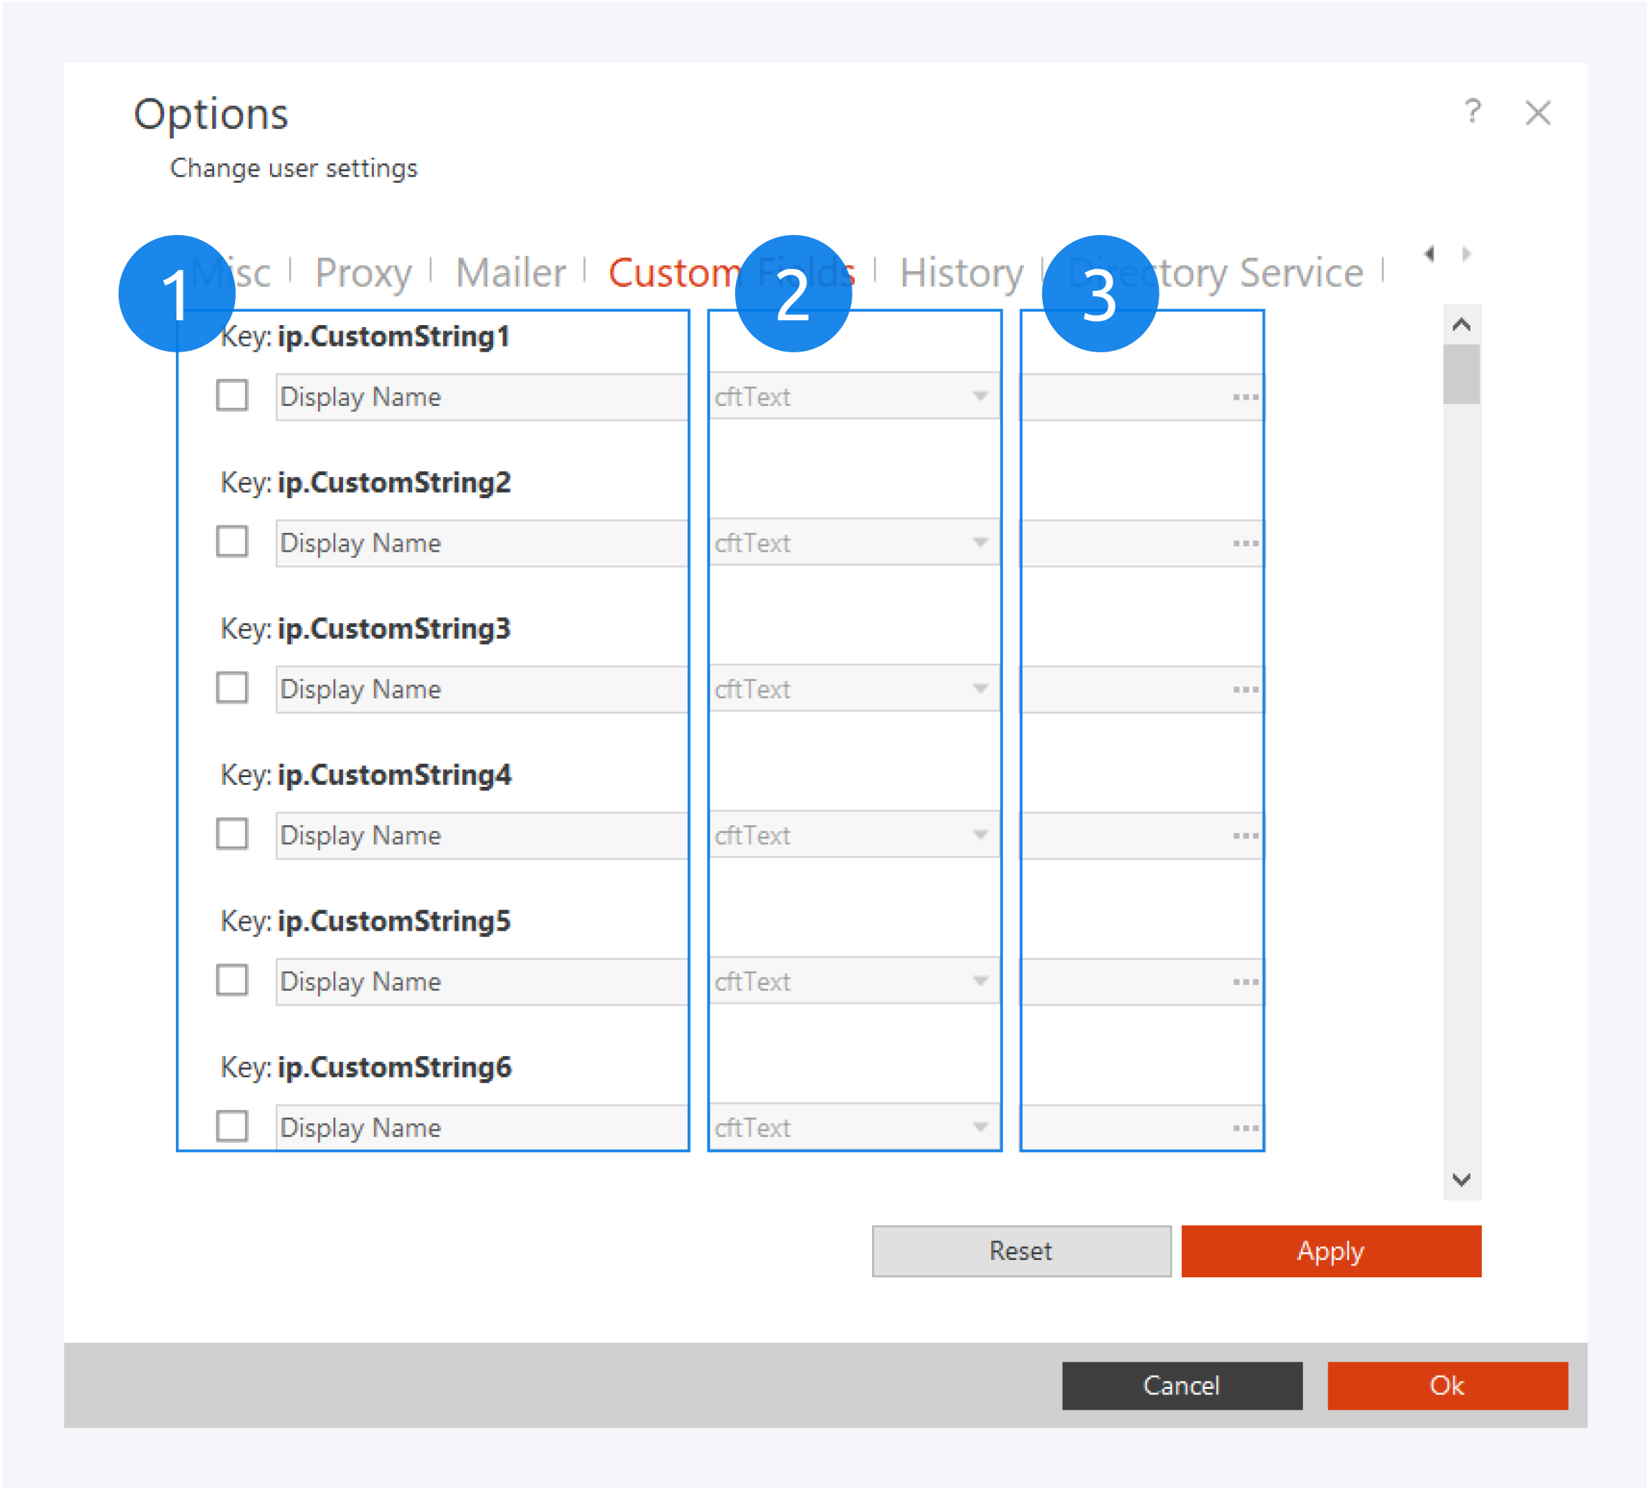1647x1488 pixels.
Task: Click the vertical scrollbar down arrow
Action: [x=1461, y=1180]
